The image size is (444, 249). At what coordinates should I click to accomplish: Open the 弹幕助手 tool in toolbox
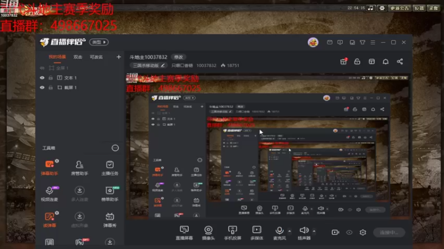tap(49, 168)
